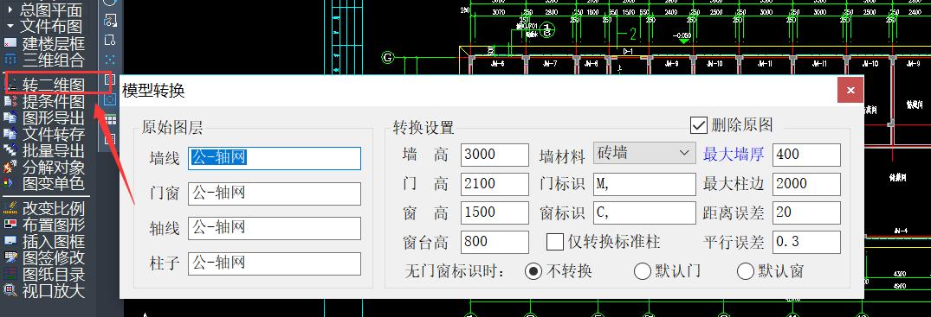Click the 窗高 field showing 1500
The image size is (931, 317).
tap(495, 212)
